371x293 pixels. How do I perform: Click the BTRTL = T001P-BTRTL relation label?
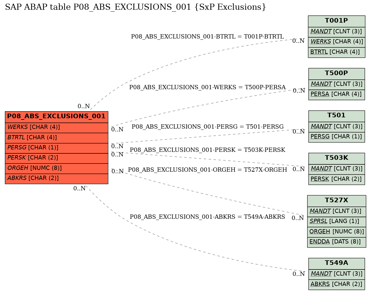point(207,37)
